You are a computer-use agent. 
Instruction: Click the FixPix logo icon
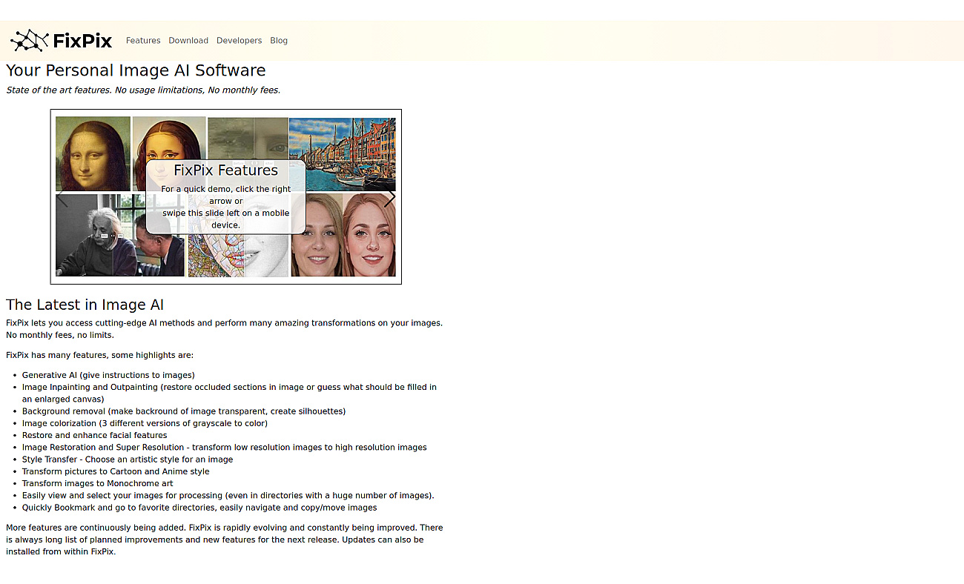pos(30,41)
